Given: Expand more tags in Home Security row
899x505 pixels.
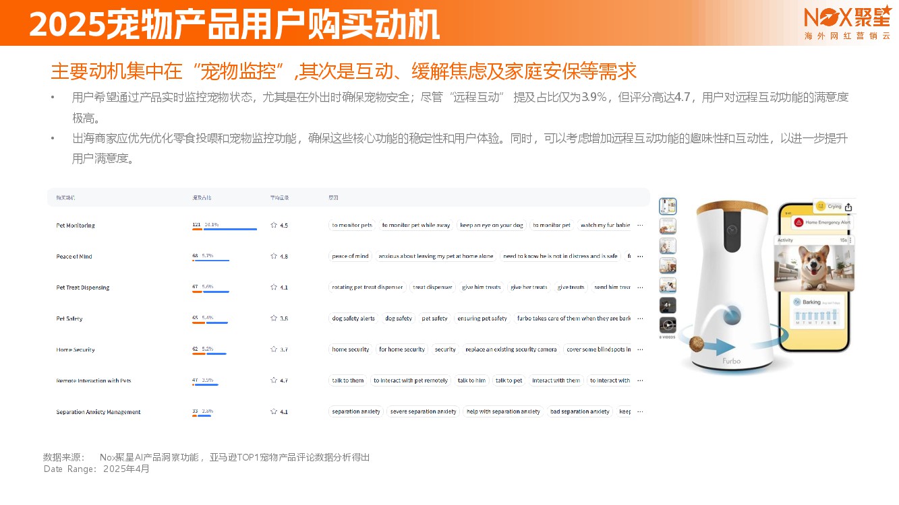Looking at the screenshot, I should point(640,349).
